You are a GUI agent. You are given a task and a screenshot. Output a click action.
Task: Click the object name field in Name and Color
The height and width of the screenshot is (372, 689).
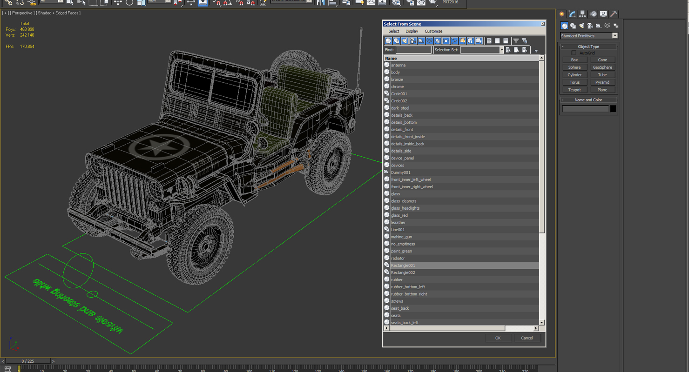click(585, 109)
